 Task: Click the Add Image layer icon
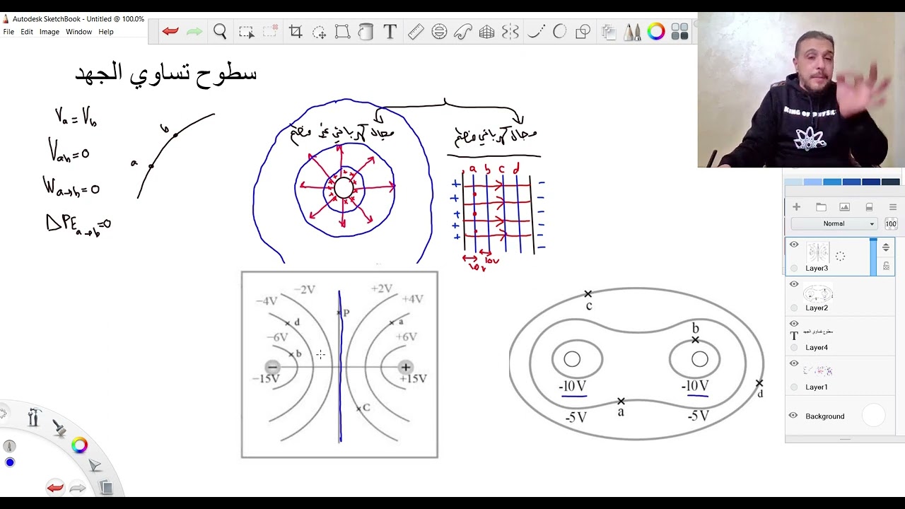[844, 207]
